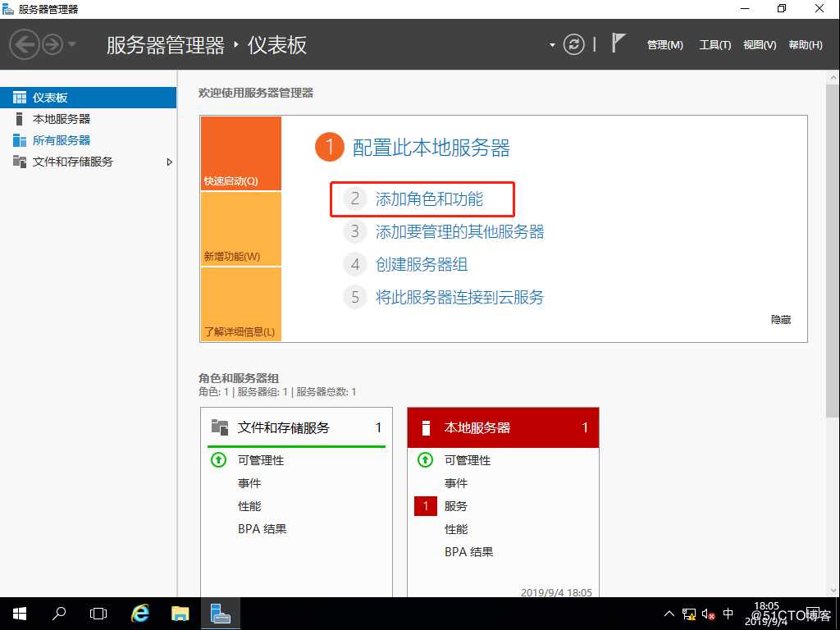Click the red alert badge beside 服务

426,506
